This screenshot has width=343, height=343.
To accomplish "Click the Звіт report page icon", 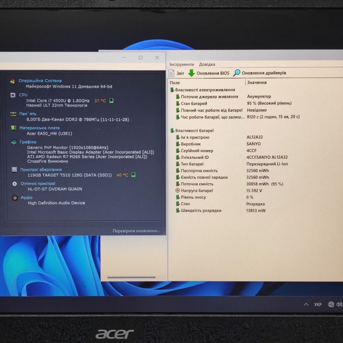I will point(171,73).
